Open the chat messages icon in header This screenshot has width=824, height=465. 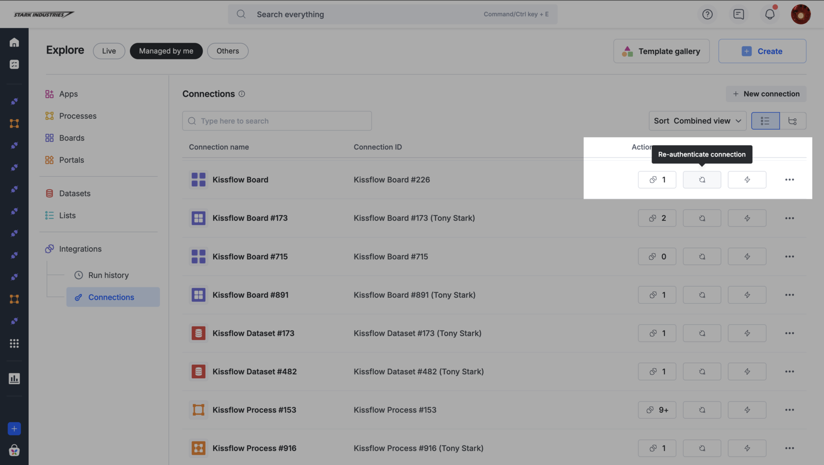click(738, 14)
